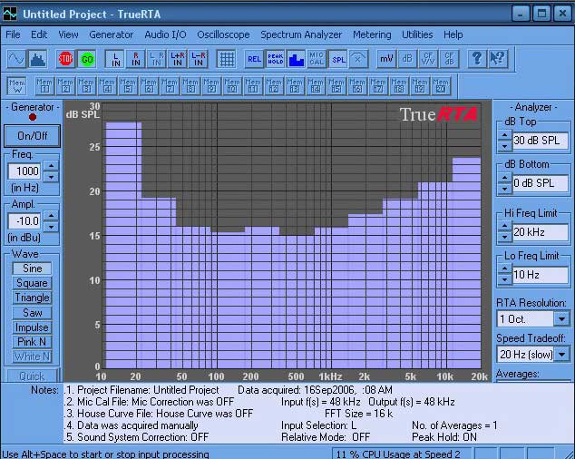
Task: Select dB metering icon
Action: pos(407,59)
